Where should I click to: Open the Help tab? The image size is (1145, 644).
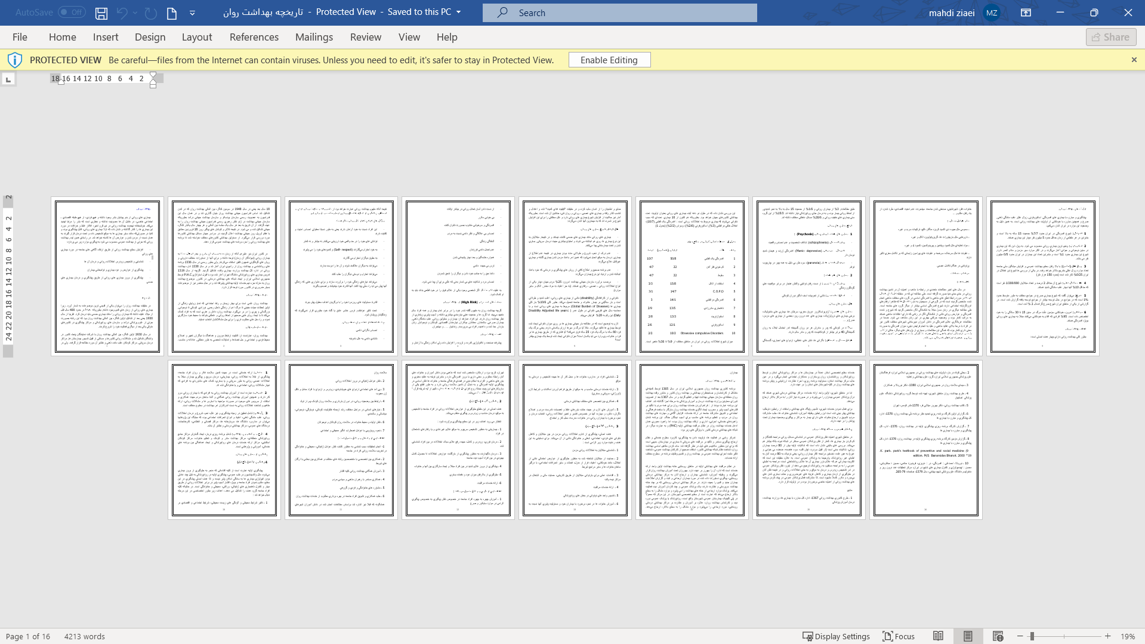(x=447, y=37)
